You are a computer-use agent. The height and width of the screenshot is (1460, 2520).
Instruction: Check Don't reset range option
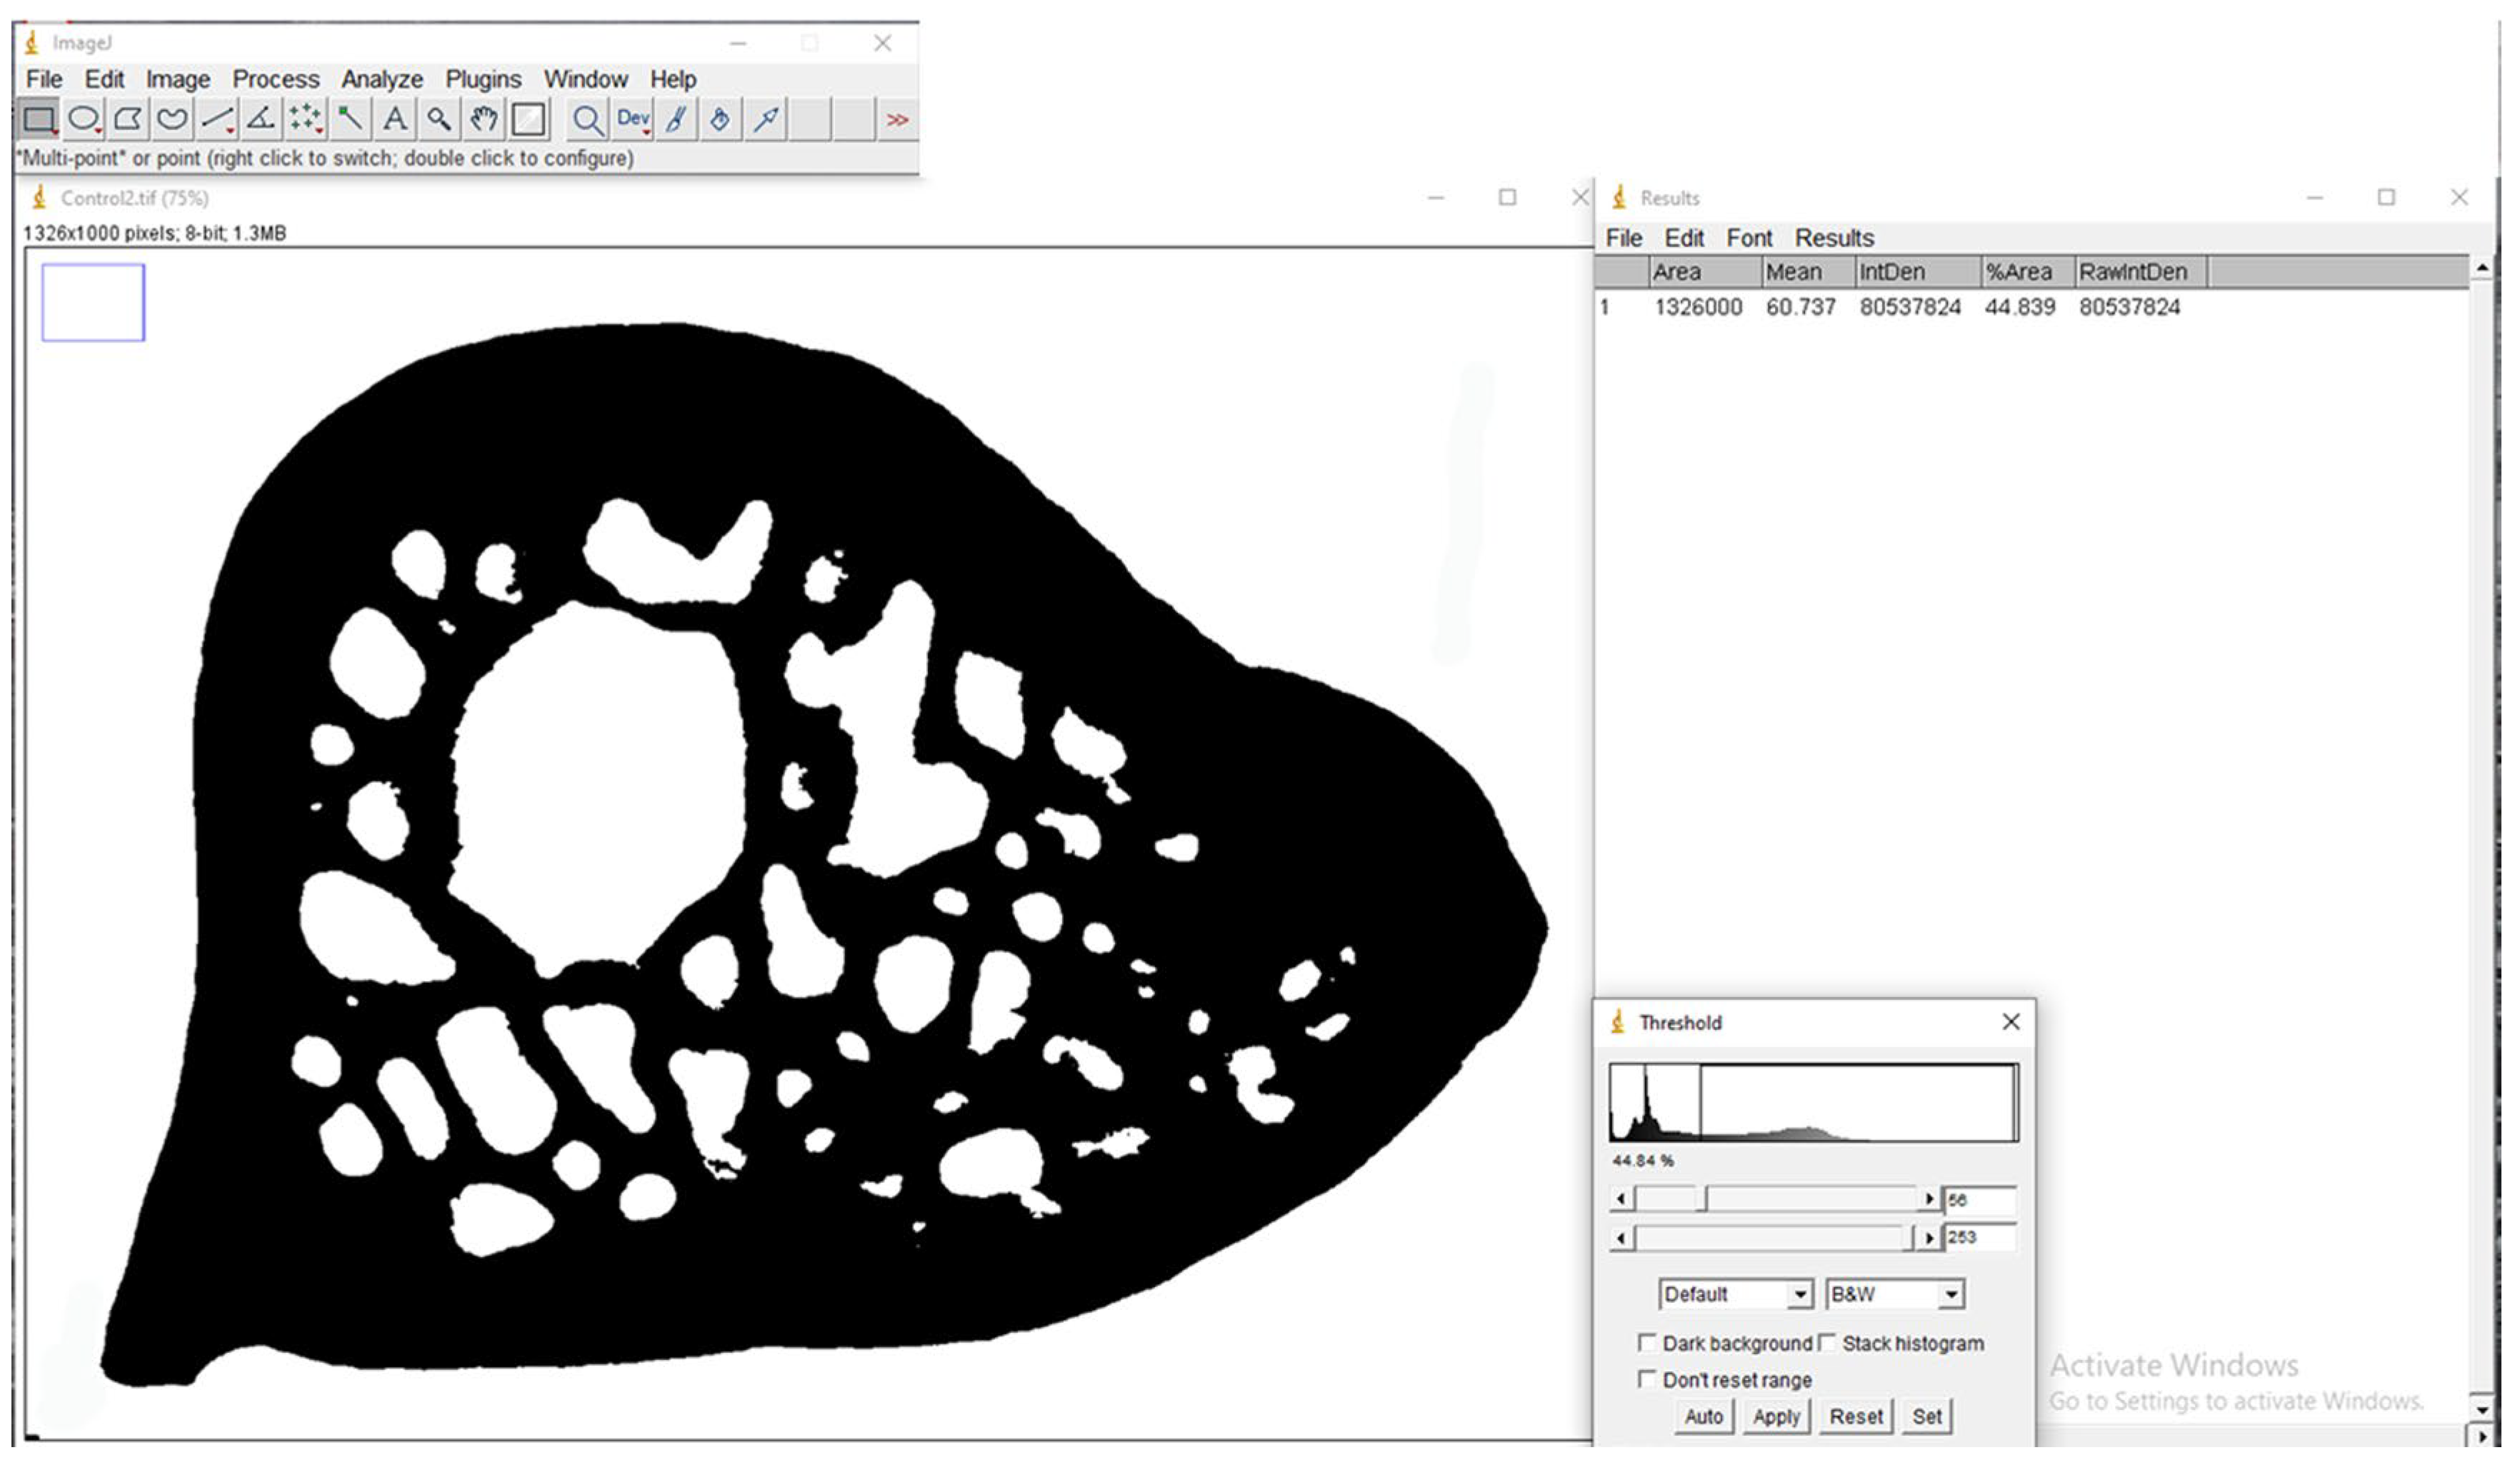click(1646, 1379)
